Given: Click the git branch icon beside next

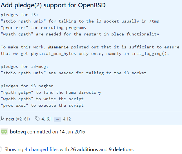Looking at the screenshot, I should (3, 119).
